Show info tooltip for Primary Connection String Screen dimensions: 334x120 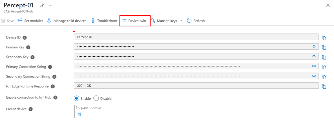50,67
